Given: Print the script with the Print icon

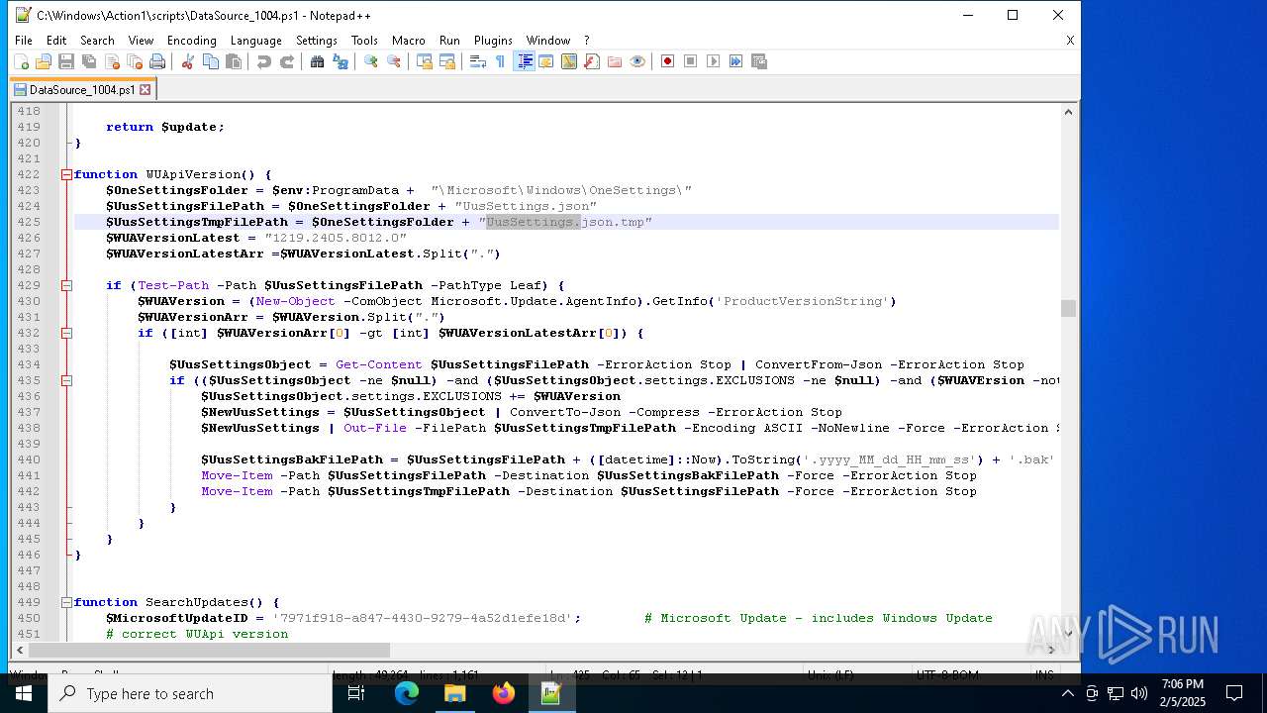Looking at the screenshot, I should tap(157, 61).
